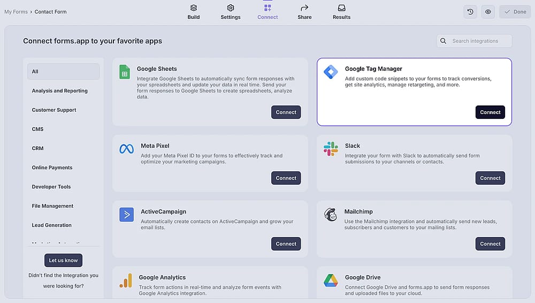Click the Google Tag Manager icon
The width and height of the screenshot is (535, 303).
(331, 72)
